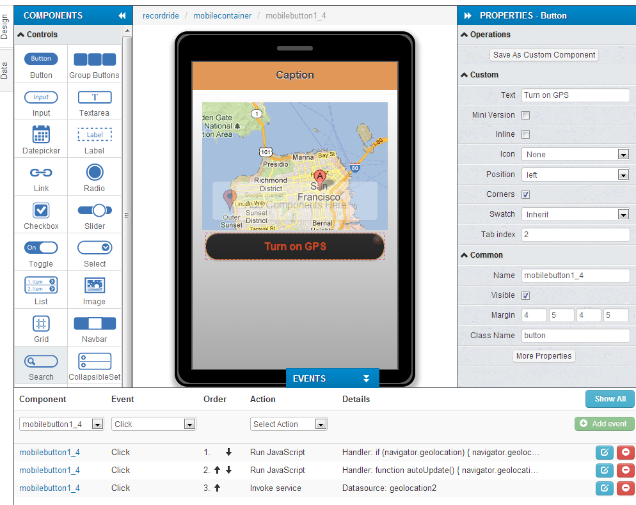
Task: Click the Group Buttons control icon
Action: (95, 59)
